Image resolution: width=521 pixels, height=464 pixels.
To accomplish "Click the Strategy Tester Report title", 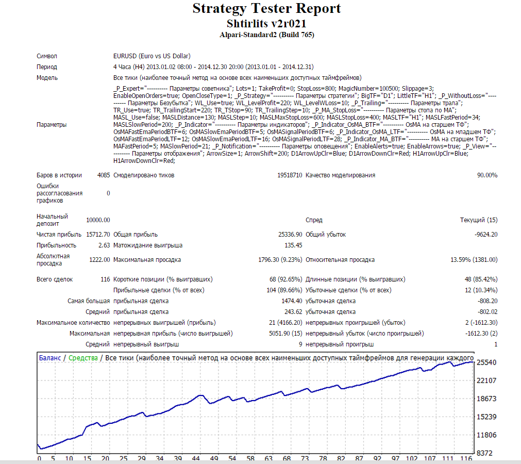I will coord(266,8).
